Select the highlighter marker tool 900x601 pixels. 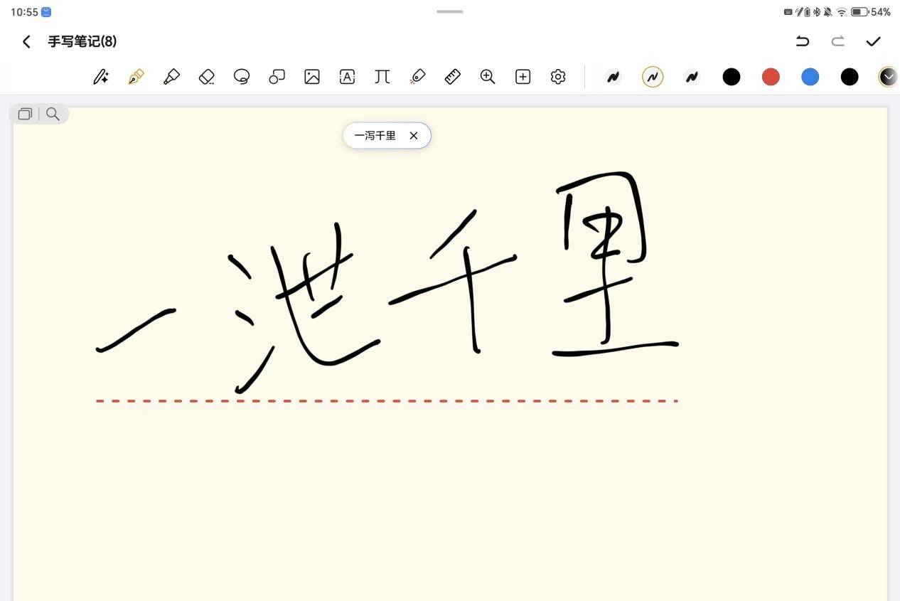pyautogui.click(x=171, y=77)
